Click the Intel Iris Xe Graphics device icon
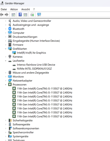Image resolution: width=110 pixels, height=141 pixels. click(x=14, y=53)
